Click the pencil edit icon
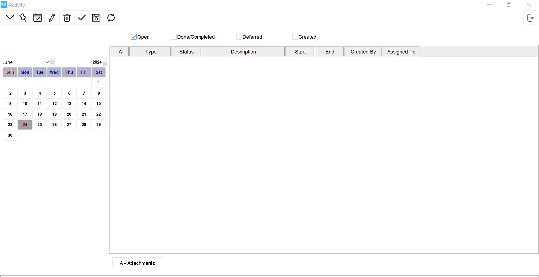The image size is (539, 277). [x=52, y=18]
